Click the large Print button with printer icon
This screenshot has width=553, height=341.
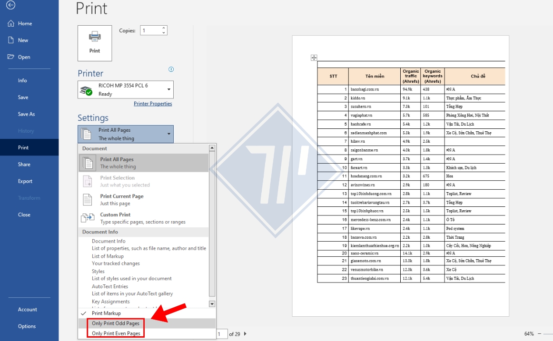click(x=95, y=43)
